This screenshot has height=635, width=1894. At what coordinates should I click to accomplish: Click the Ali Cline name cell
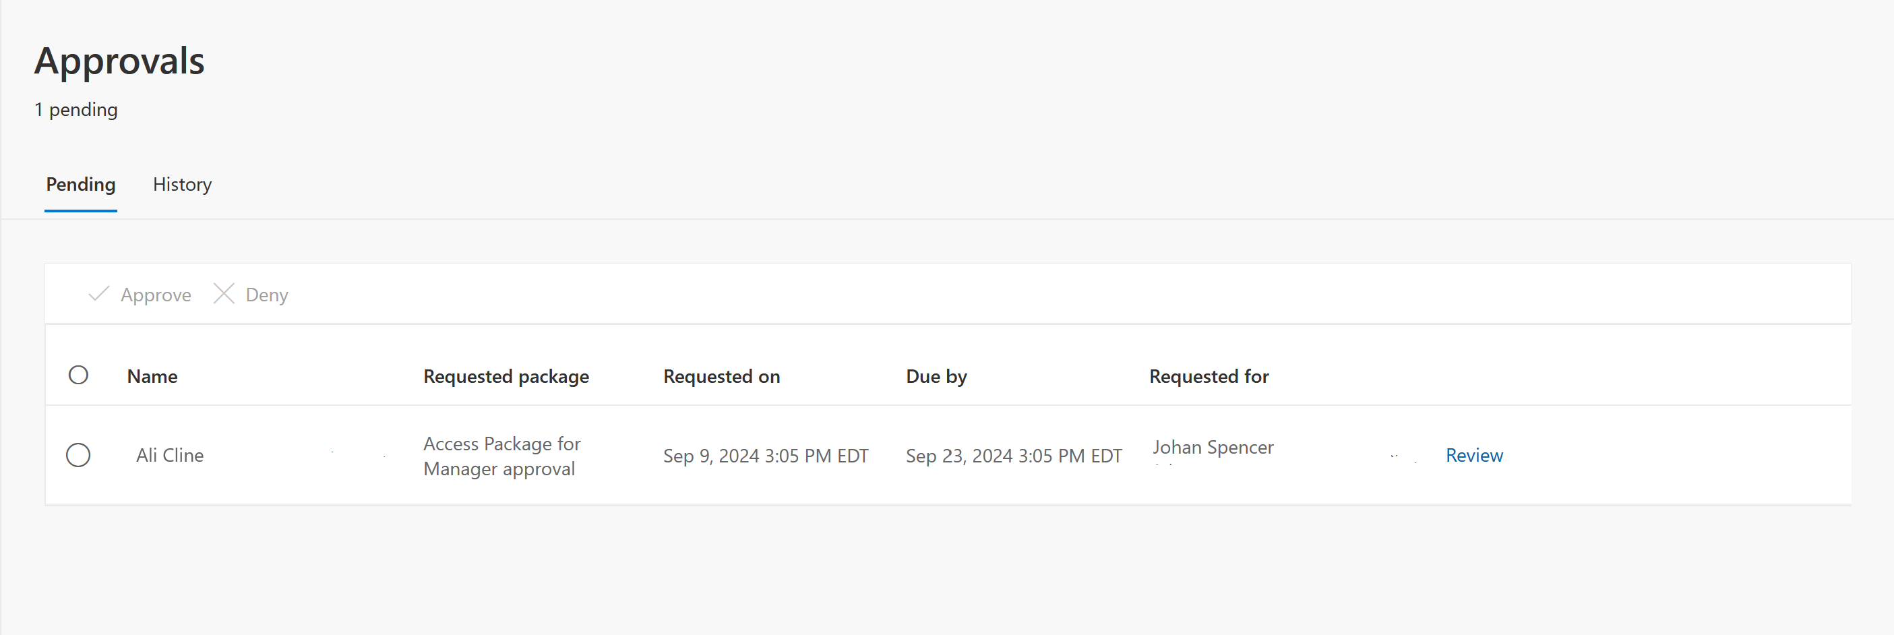coord(170,455)
